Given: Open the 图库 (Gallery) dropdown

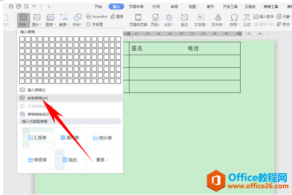Looking at the screenshot, I should [50, 20].
